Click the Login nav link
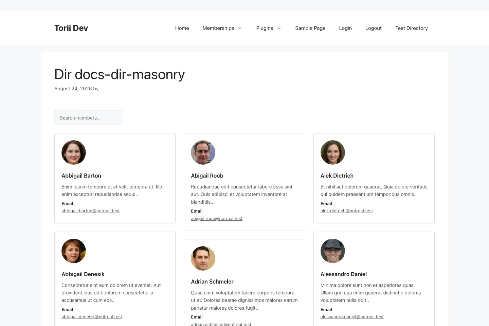The width and height of the screenshot is (489, 326). [x=345, y=28]
